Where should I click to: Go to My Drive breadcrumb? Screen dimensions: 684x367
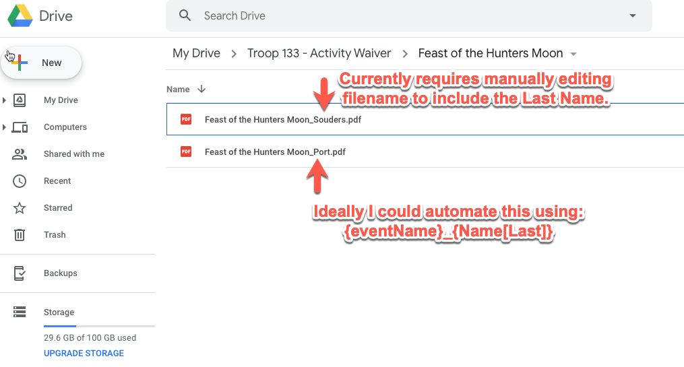tap(196, 53)
